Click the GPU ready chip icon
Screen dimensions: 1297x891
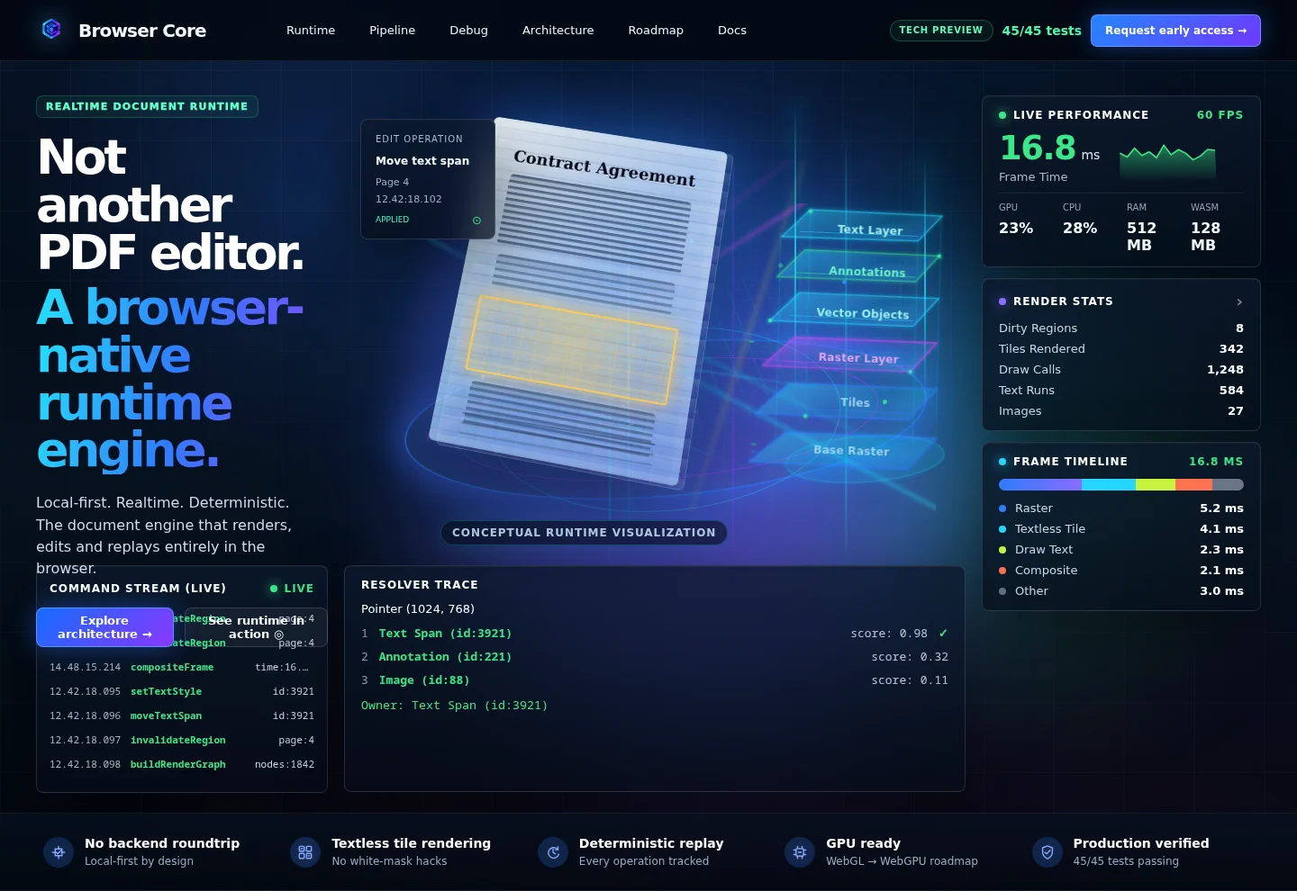(800, 852)
